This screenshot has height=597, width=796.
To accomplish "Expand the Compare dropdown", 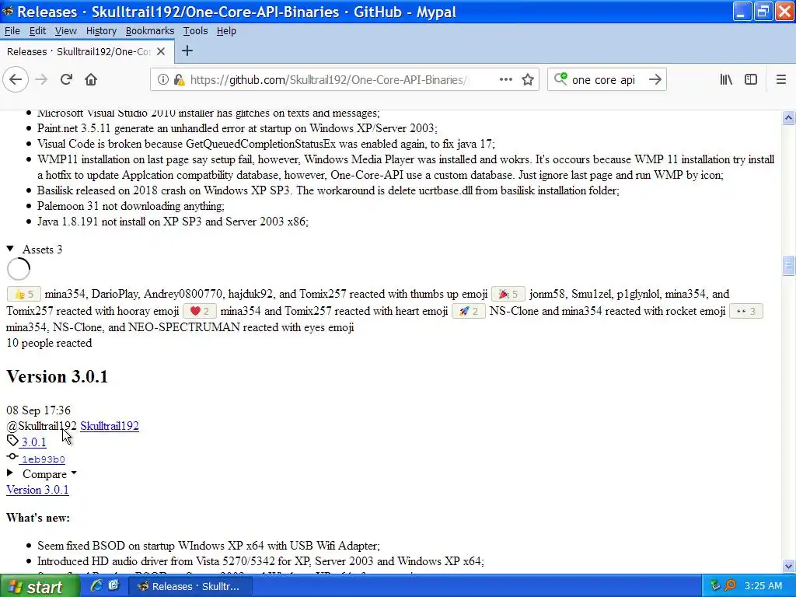I will [x=42, y=474].
